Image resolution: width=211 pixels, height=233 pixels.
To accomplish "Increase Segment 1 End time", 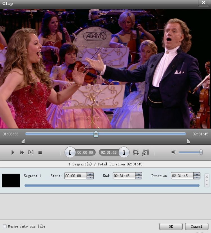I will click(x=139, y=174).
